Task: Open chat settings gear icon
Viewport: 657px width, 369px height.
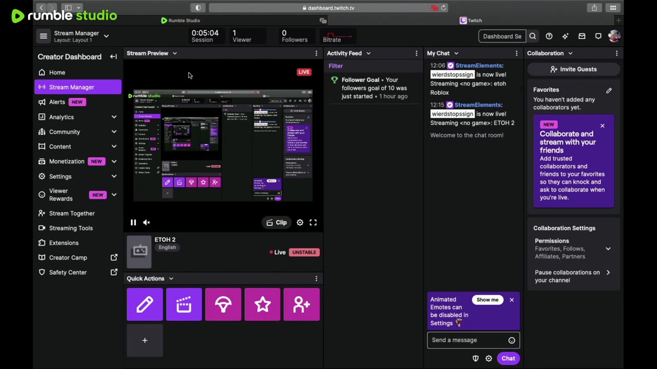Action: pyautogui.click(x=489, y=359)
